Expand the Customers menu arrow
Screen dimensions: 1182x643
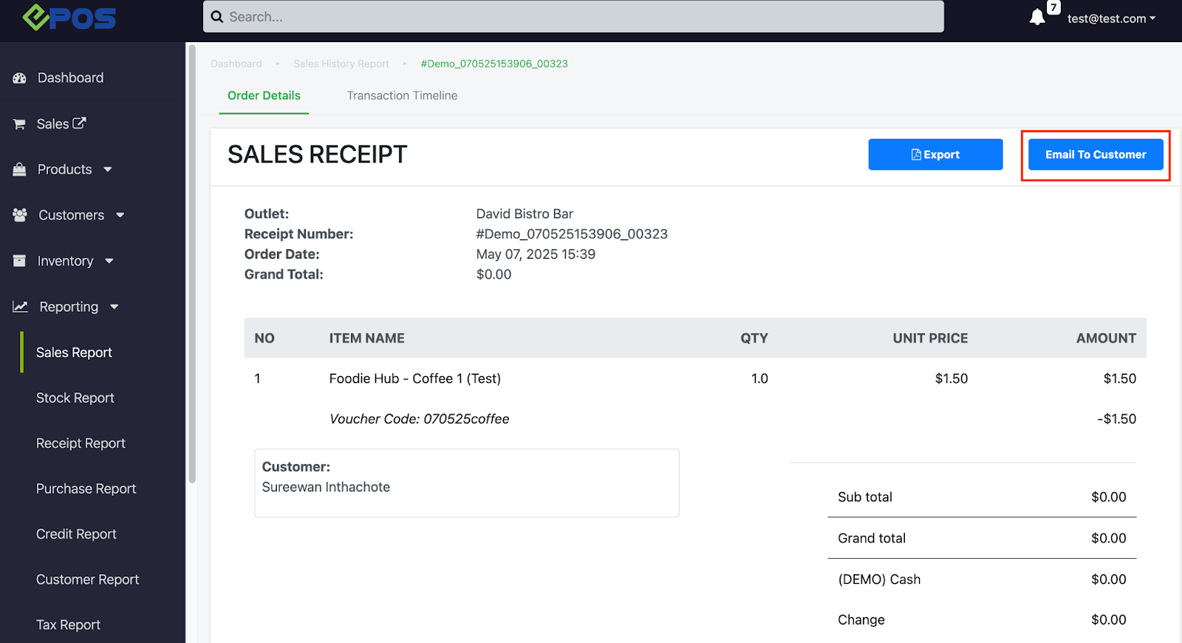tap(120, 215)
